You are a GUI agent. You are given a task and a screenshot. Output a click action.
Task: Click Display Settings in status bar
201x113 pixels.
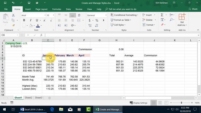[x=139, y=103]
